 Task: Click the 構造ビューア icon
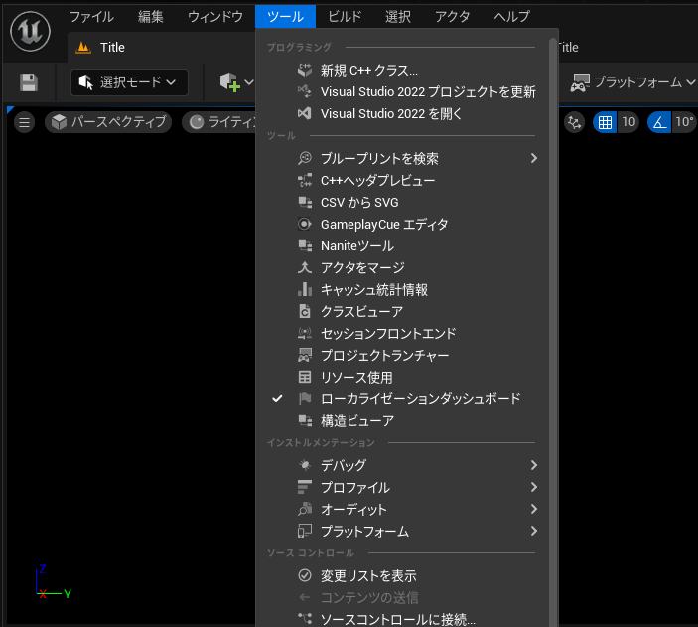pyautogui.click(x=305, y=420)
